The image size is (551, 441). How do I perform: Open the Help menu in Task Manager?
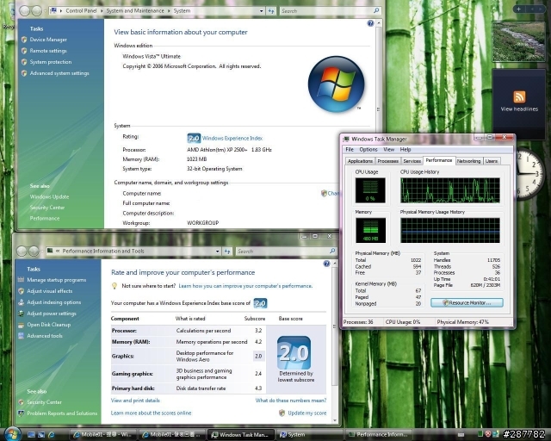click(406, 150)
